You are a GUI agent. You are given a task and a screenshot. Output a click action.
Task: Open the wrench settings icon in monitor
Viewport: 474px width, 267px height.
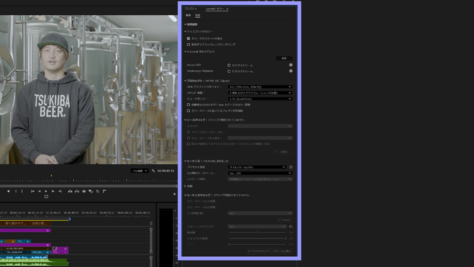click(154, 171)
